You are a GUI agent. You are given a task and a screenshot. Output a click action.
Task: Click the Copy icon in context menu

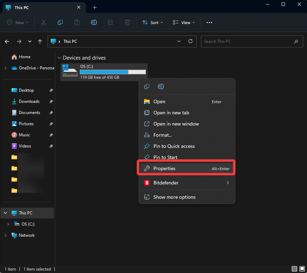pos(147,86)
